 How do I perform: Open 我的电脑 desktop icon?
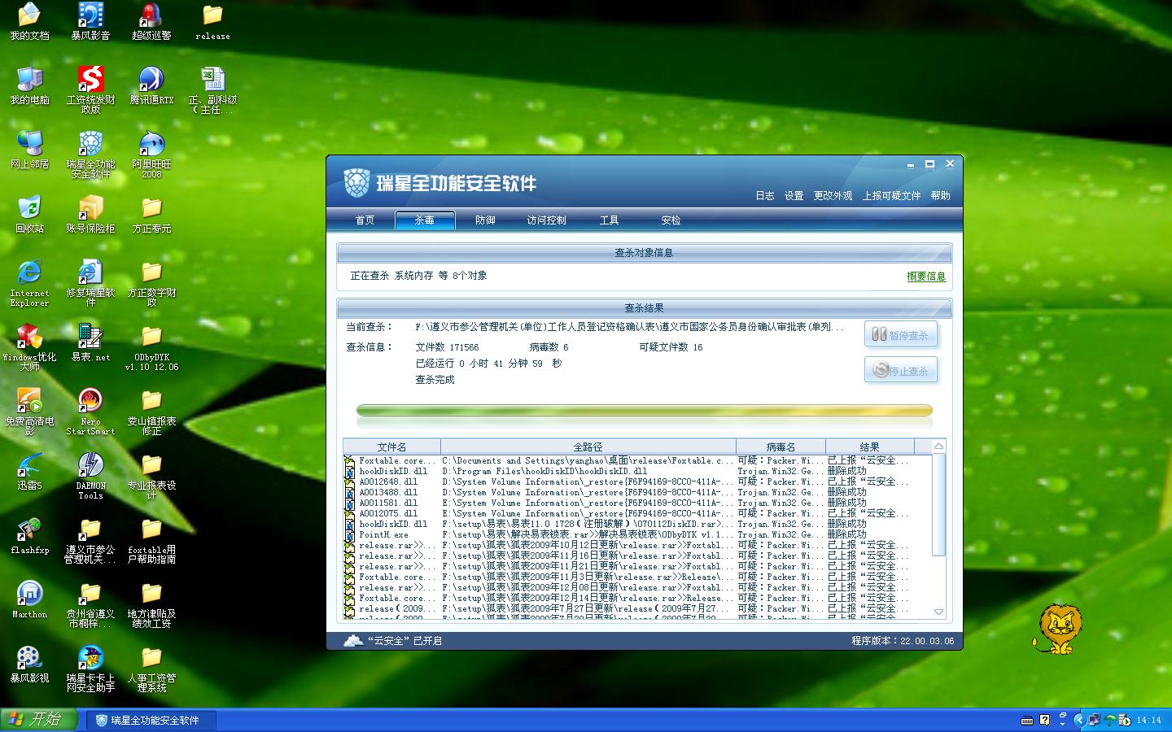pyautogui.click(x=29, y=85)
